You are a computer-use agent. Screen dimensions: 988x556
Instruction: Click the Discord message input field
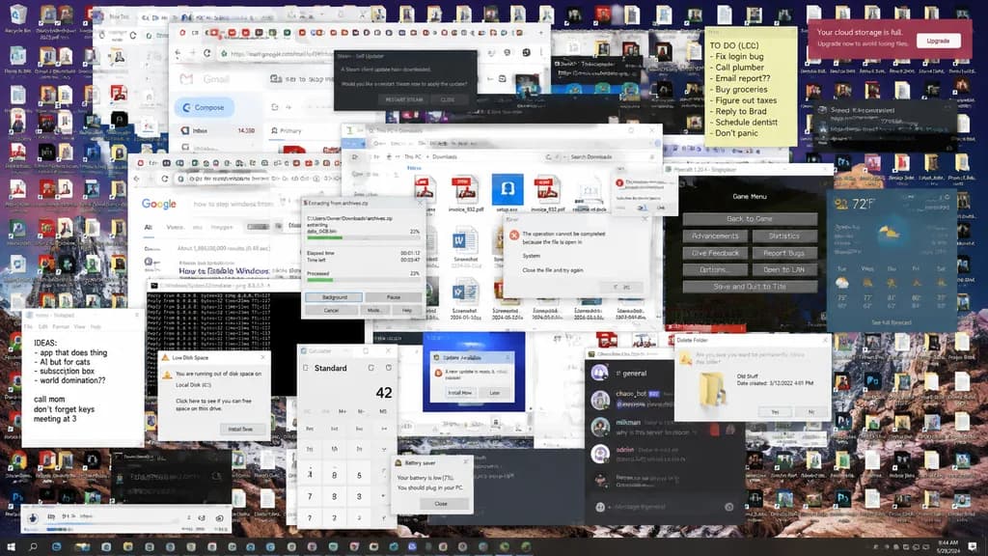664,507
